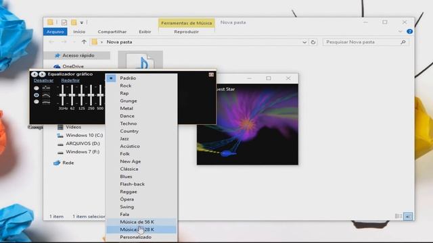Screen dimensions: 433x243
Task: Choose the Rap preset
Action: pyautogui.click(x=141, y=93)
